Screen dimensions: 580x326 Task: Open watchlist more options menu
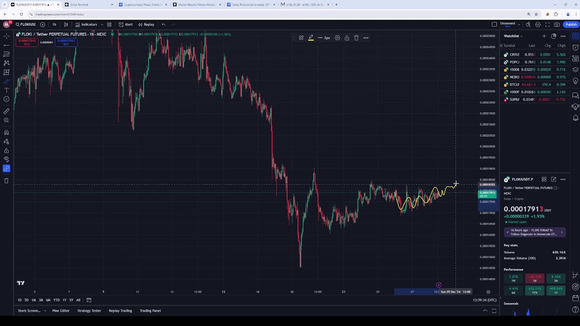pos(563,36)
